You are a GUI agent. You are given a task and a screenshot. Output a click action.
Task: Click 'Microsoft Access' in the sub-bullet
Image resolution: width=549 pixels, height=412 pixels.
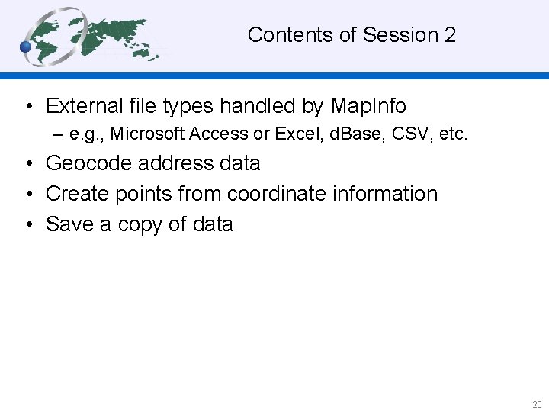coord(180,134)
